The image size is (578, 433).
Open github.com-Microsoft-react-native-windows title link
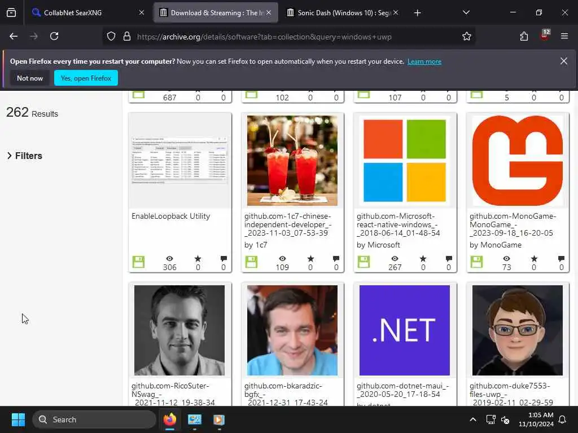tap(398, 224)
